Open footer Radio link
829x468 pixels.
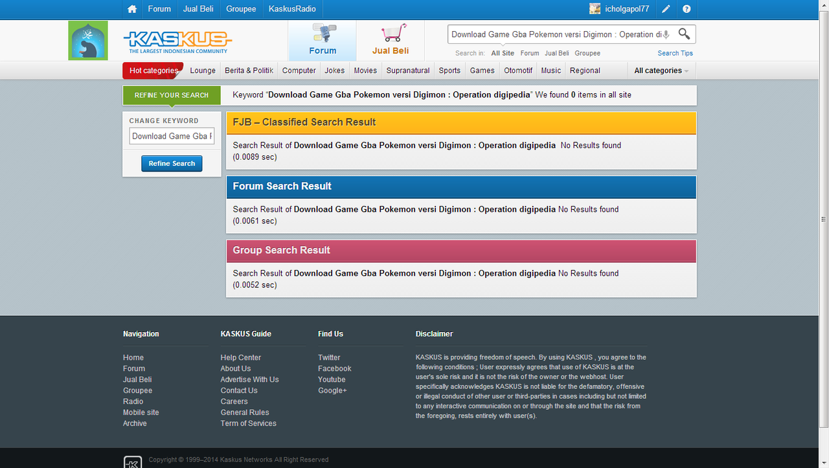point(133,401)
